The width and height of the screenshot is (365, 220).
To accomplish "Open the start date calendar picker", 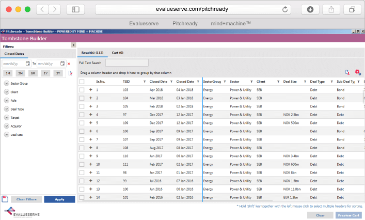I will point(28,64).
